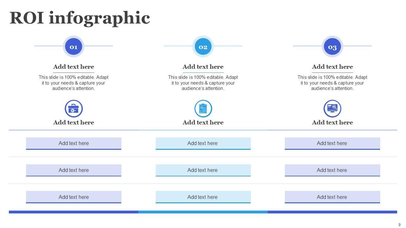406x228 pixels.
Task: Select the toolbox gear icon
Action: (x=74, y=109)
